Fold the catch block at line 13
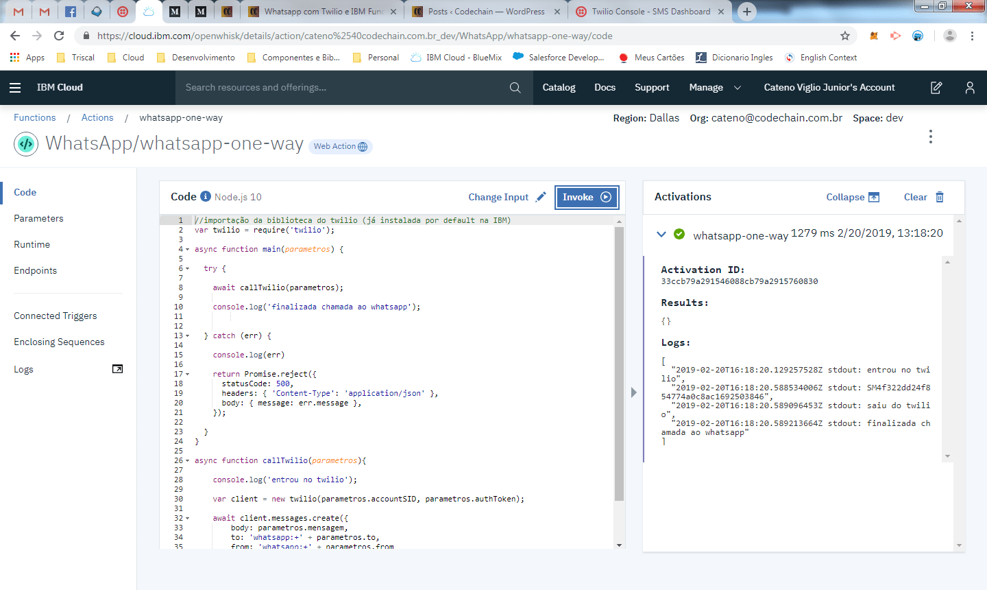Viewport: 987px width, 590px height. (188, 335)
